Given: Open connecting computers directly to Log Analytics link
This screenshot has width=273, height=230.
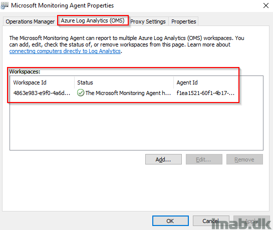Looking at the screenshot, I should pos(65,51).
